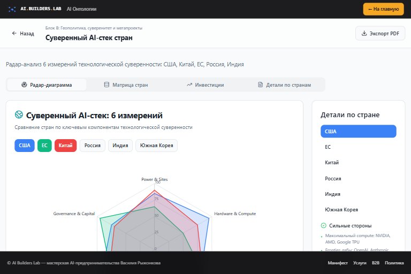Click the На главную button
The height and width of the screenshot is (274, 411).
tap(384, 9)
